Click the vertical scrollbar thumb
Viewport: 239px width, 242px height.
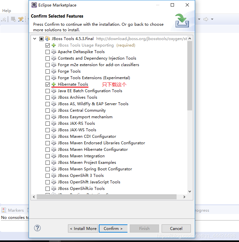tap(190, 76)
